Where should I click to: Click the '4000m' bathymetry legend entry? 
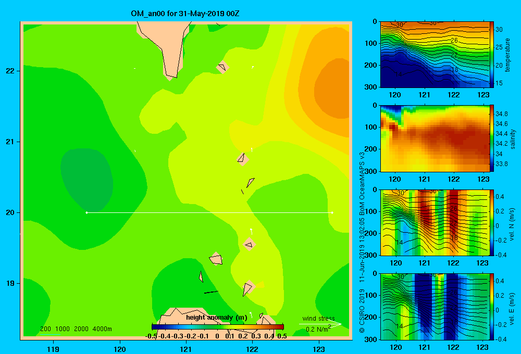[x=102, y=329]
